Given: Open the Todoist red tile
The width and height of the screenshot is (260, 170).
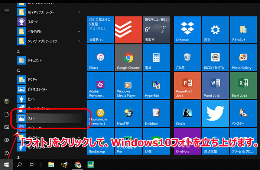Looking at the screenshot, I should click(129, 30).
